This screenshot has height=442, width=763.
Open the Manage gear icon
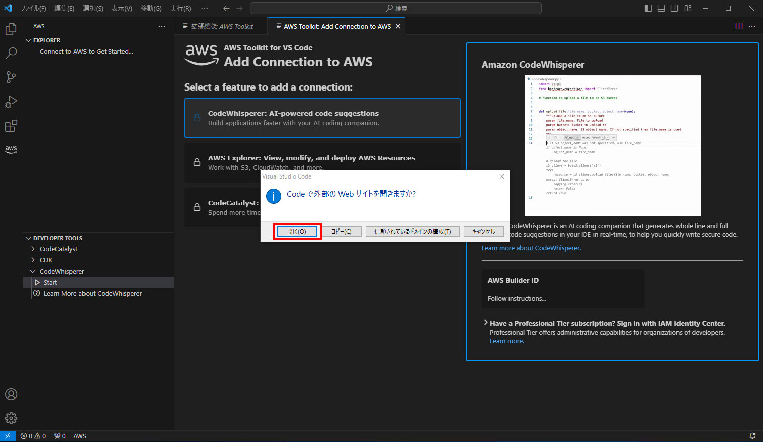tap(11, 418)
